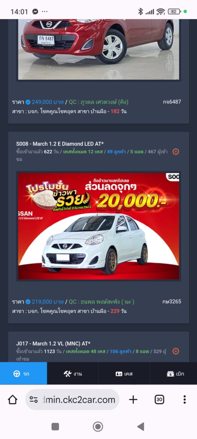Tap the Android back navigation button
This screenshot has height=439, width=197.
pos(140,426)
